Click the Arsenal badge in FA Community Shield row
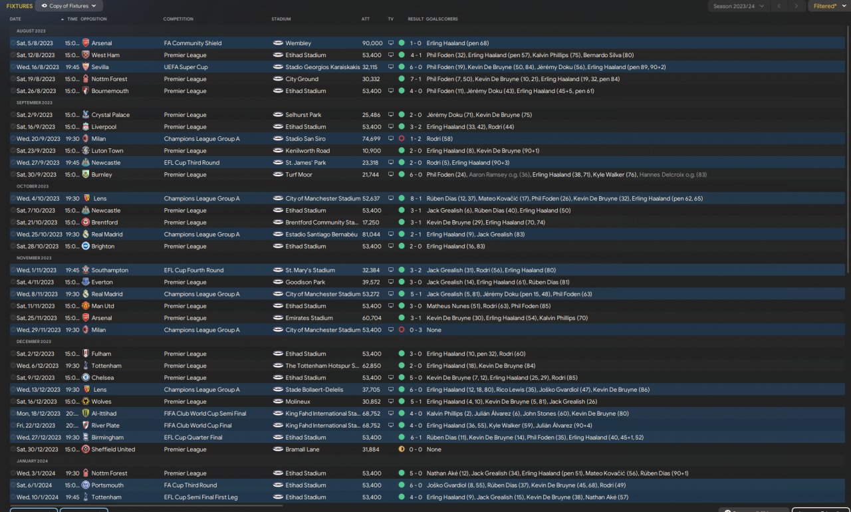Screen dimensions: 851x512 [86, 43]
